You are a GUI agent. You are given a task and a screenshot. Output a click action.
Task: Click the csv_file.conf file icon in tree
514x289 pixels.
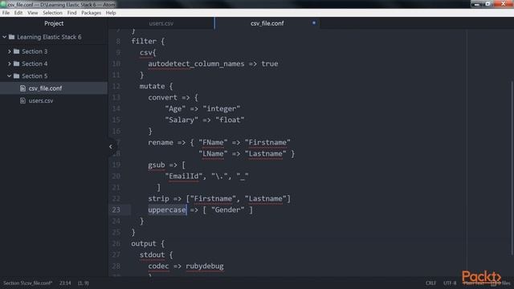tap(22, 88)
